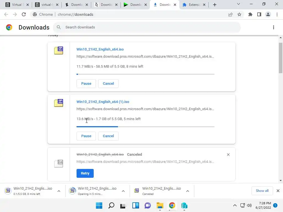Open the blue server app on the taskbar
This screenshot has width=283, height=212.
point(184,205)
